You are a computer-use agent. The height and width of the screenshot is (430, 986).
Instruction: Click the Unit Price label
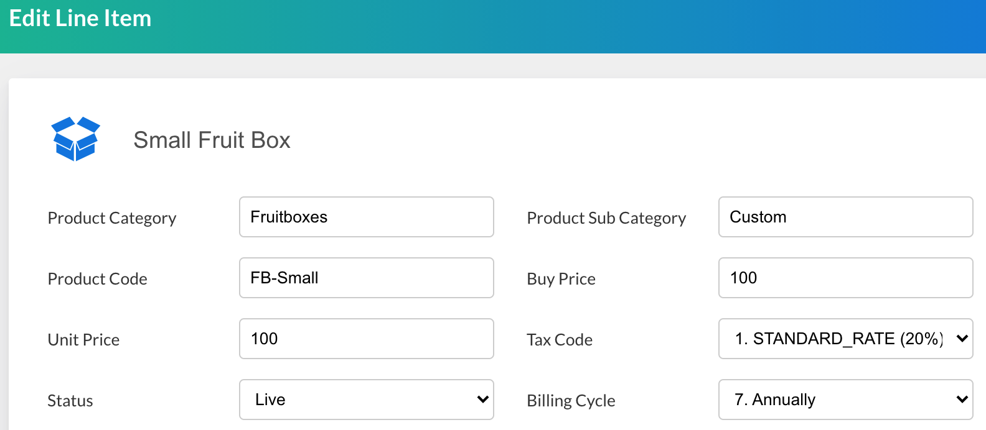(x=83, y=340)
